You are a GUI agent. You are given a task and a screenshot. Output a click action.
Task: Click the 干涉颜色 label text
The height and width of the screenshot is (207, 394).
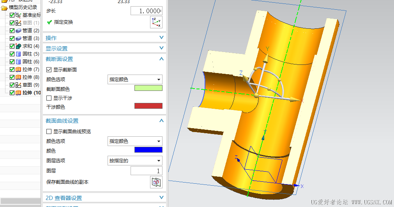click(x=55, y=107)
